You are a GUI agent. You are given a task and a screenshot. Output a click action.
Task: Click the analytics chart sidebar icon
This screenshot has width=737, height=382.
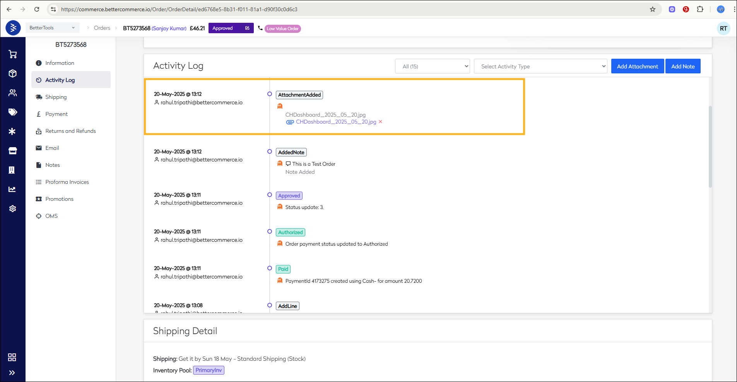click(x=13, y=189)
